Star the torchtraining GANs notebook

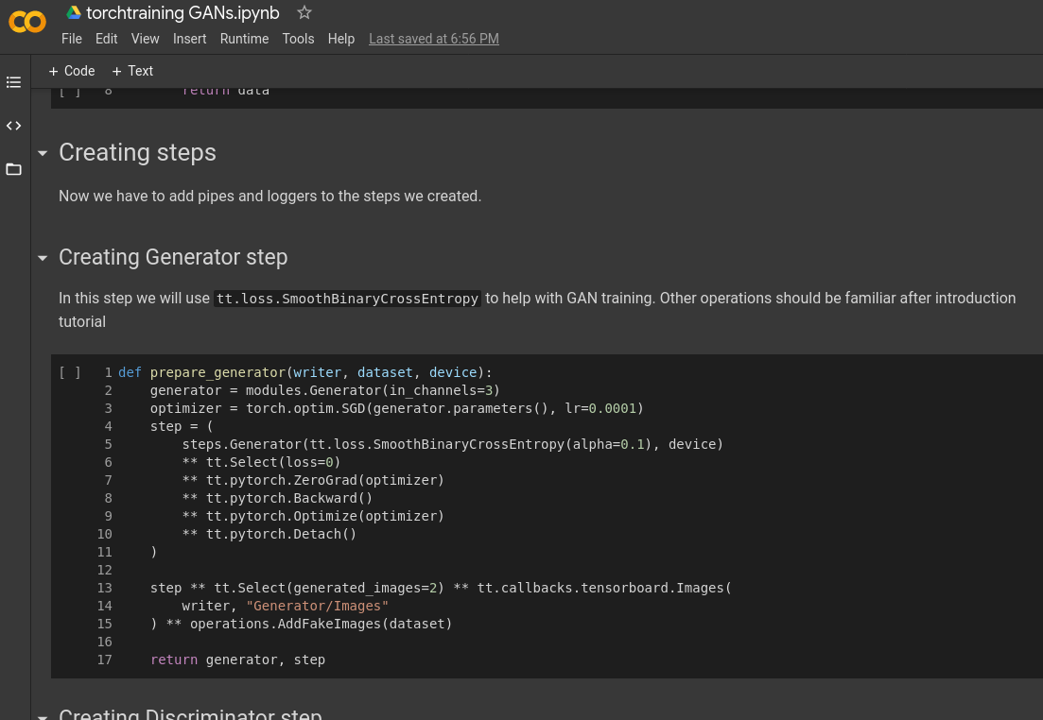304,12
